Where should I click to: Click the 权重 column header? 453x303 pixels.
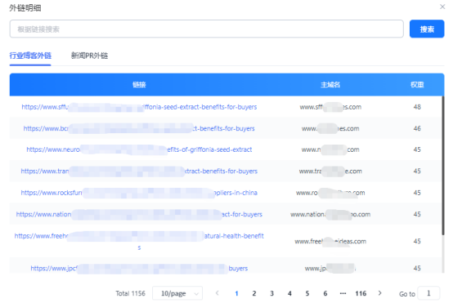click(x=417, y=85)
